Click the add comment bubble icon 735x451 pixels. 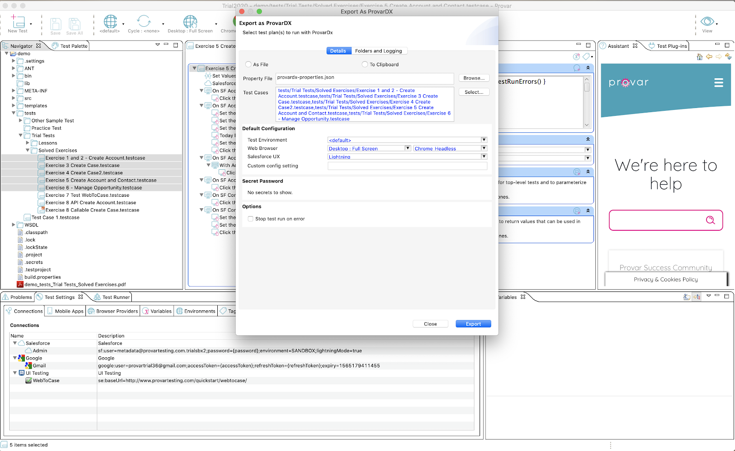pyautogui.click(x=577, y=68)
